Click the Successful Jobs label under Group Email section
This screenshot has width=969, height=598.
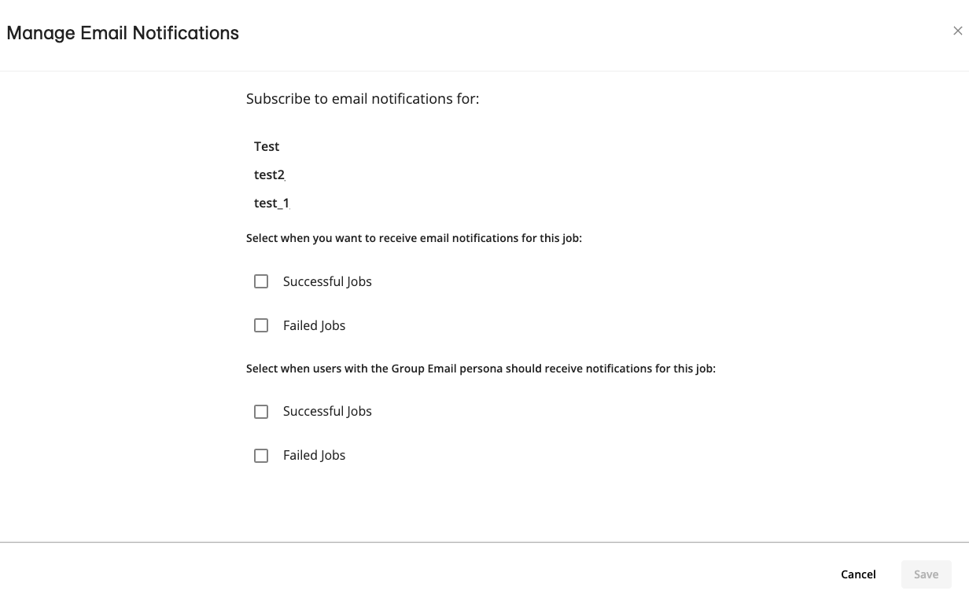(327, 411)
